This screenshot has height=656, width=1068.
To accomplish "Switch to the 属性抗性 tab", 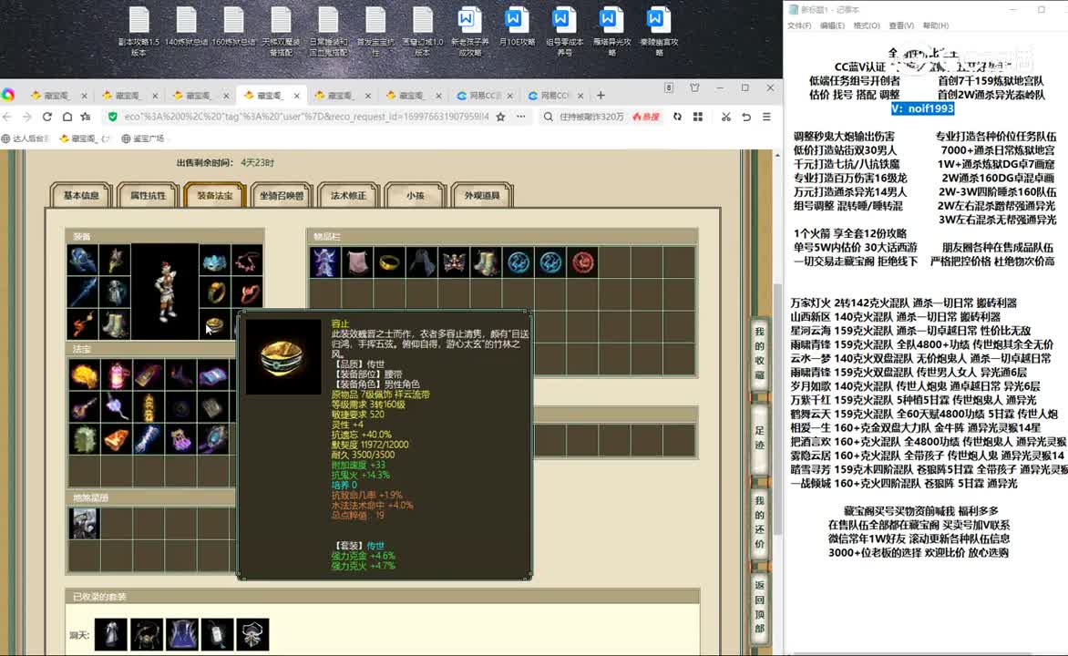I will (x=148, y=196).
